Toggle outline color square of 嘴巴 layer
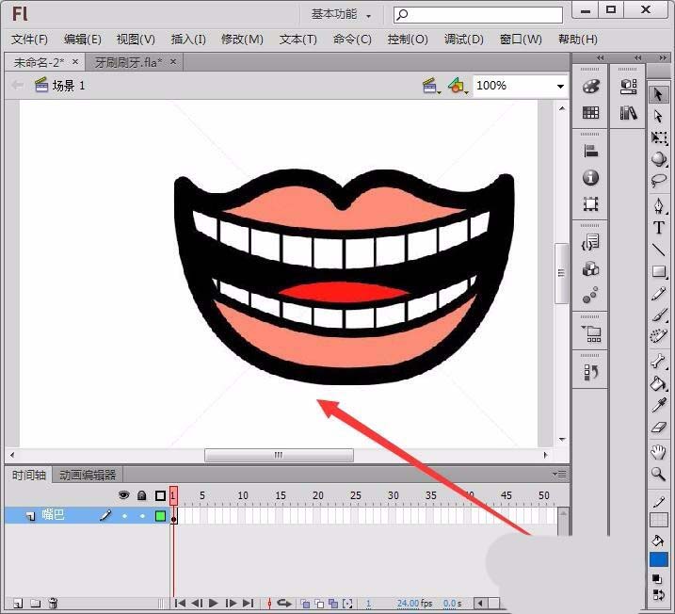675x614 pixels. point(160,515)
